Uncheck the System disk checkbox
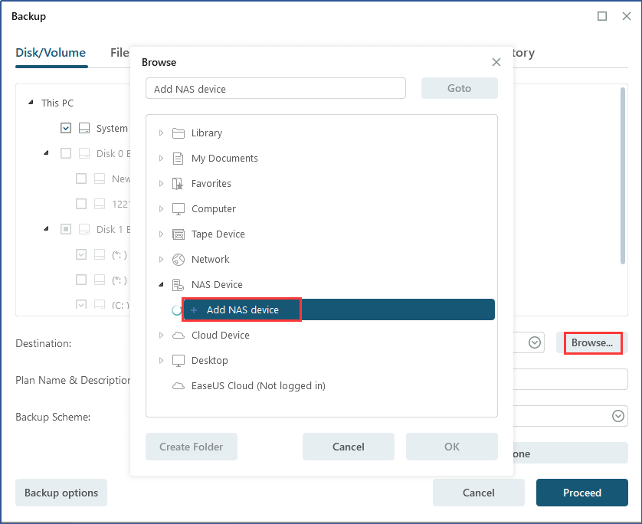The width and height of the screenshot is (642, 524). 66,129
